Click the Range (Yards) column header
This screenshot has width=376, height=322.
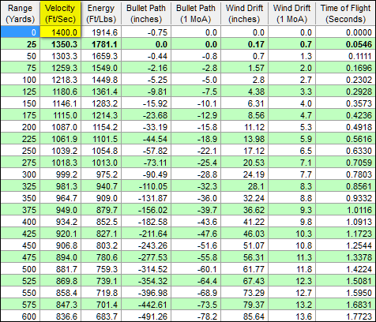pyautogui.click(x=21, y=13)
